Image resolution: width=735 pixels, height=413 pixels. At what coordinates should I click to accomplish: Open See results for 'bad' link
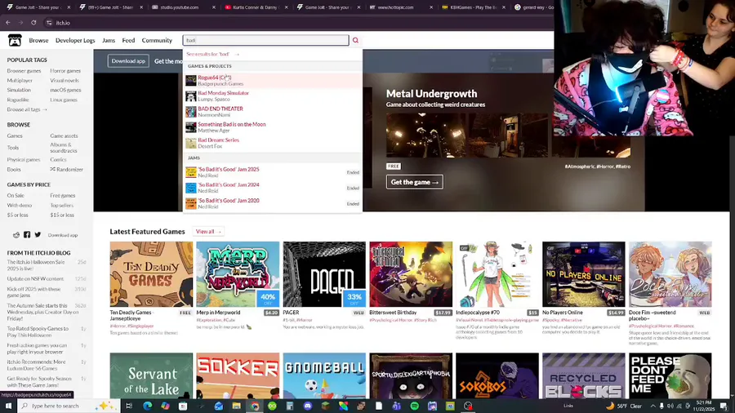[212, 54]
